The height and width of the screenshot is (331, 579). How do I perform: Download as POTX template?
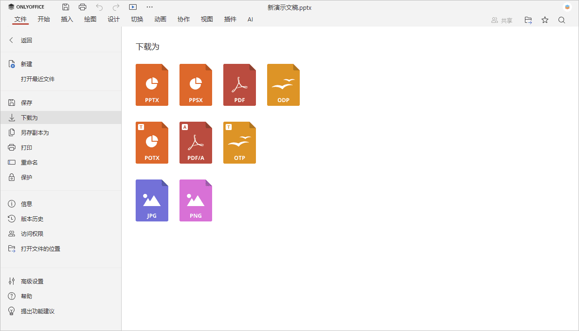(152, 143)
